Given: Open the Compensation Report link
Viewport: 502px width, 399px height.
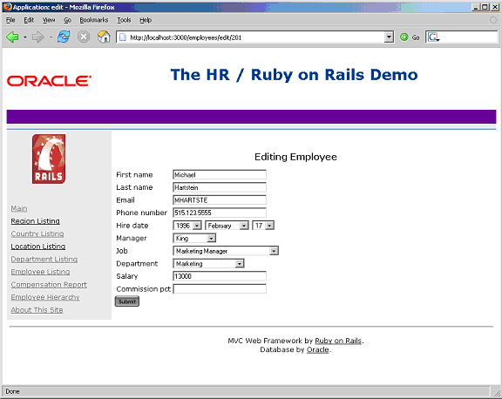Looking at the screenshot, I should [49, 285].
